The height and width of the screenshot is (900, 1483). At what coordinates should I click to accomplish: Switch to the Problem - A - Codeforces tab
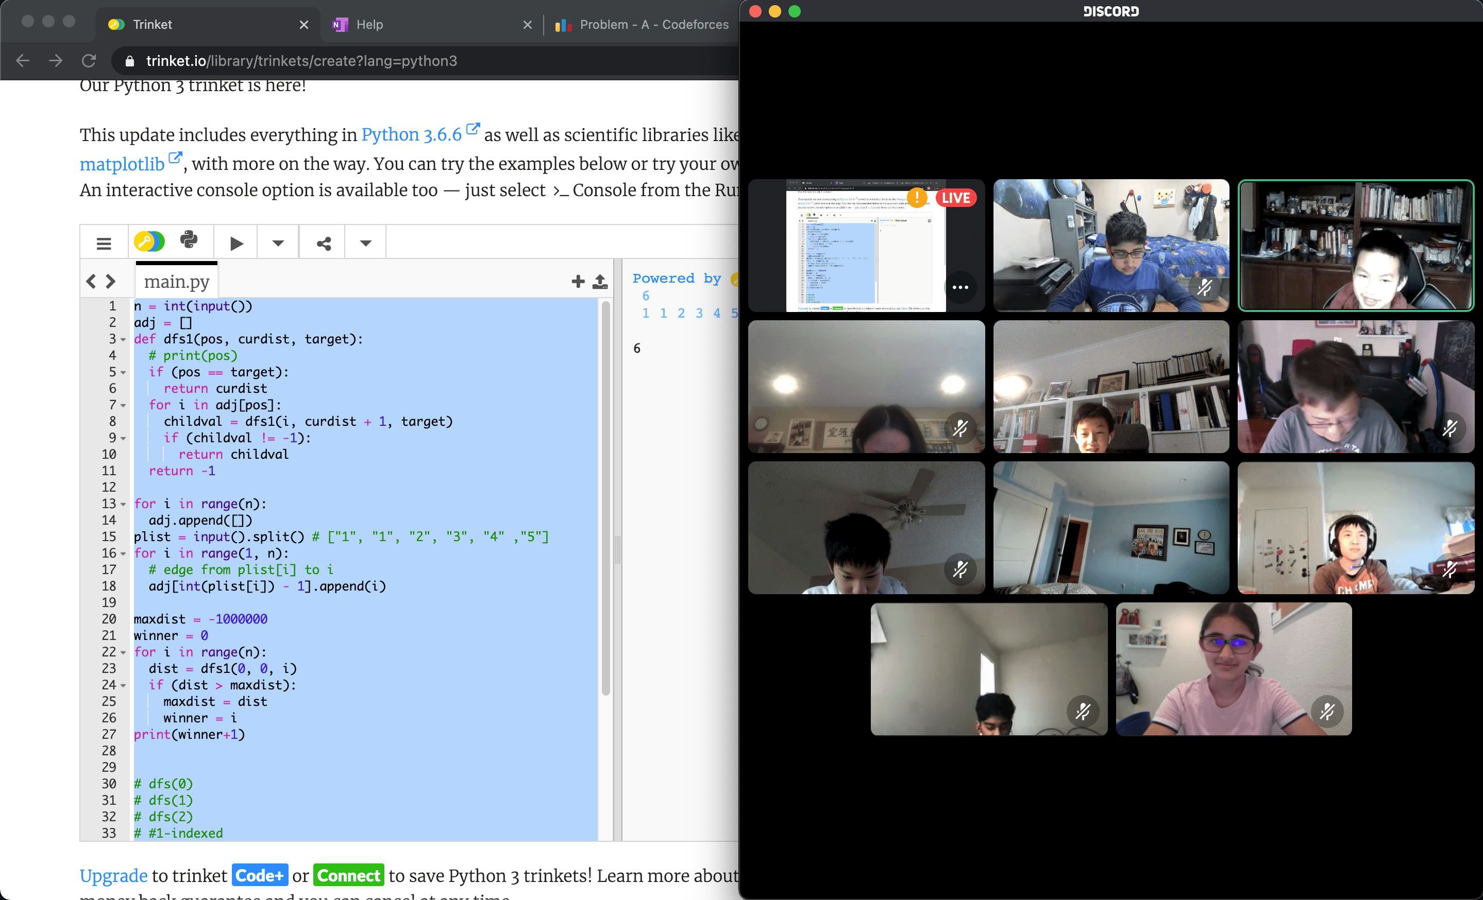click(x=642, y=25)
